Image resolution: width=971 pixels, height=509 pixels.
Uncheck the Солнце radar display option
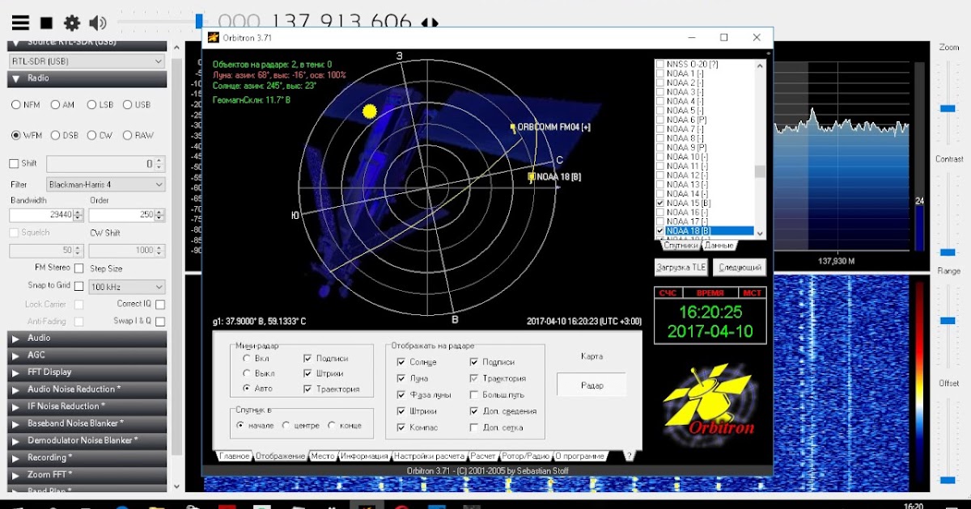(401, 362)
